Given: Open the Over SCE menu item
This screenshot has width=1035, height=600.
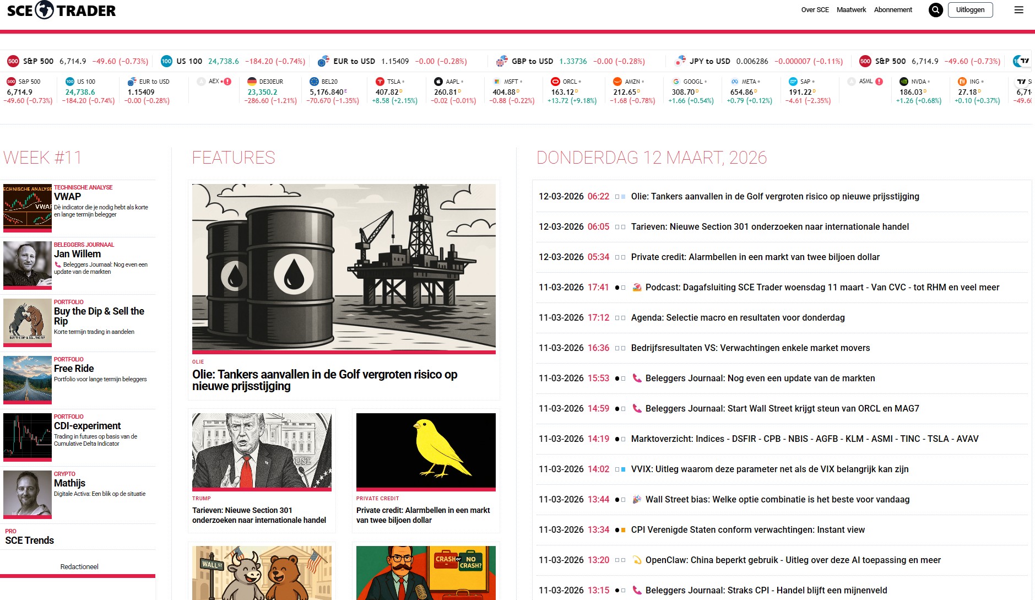Looking at the screenshot, I should click(x=815, y=10).
